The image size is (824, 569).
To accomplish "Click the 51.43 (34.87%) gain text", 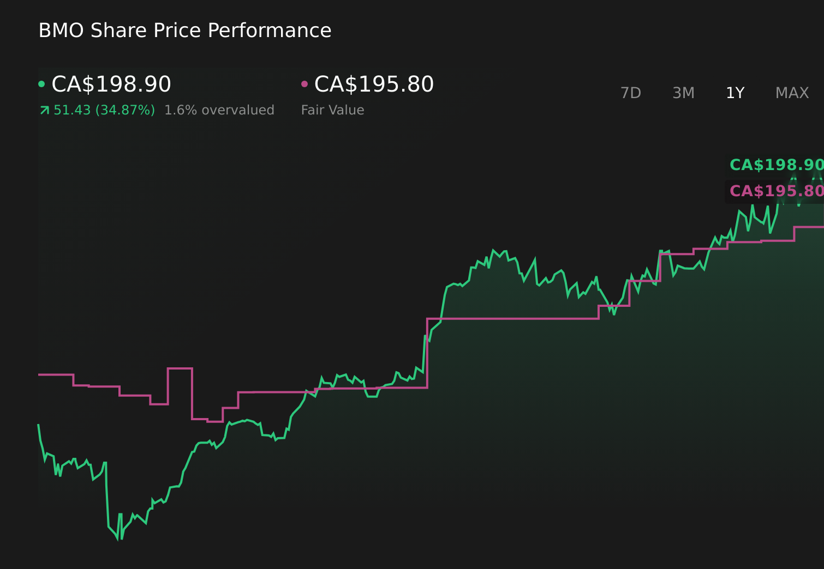I will (x=104, y=110).
